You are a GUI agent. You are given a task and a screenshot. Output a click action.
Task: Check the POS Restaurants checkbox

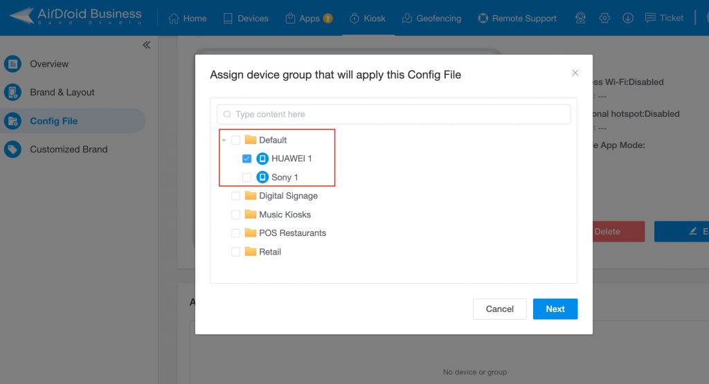click(x=235, y=233)
